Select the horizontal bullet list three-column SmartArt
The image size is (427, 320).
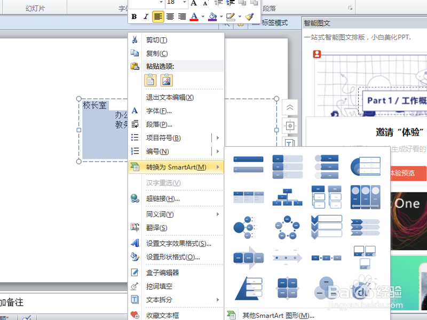[248, 197]
